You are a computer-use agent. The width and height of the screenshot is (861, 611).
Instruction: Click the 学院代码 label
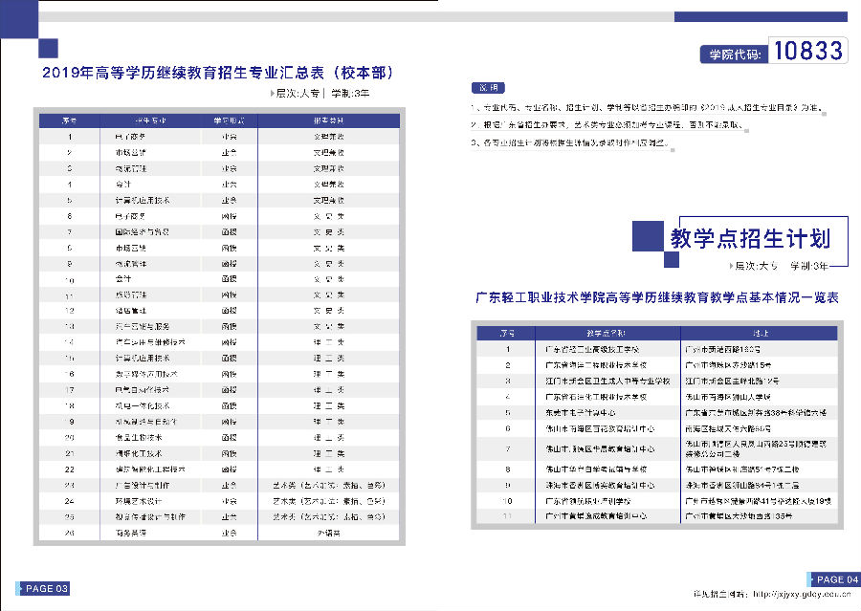[x=732, y=54]
